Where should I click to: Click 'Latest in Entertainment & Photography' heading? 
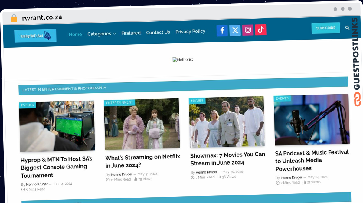pyautogui.click(x=64, y=89)
